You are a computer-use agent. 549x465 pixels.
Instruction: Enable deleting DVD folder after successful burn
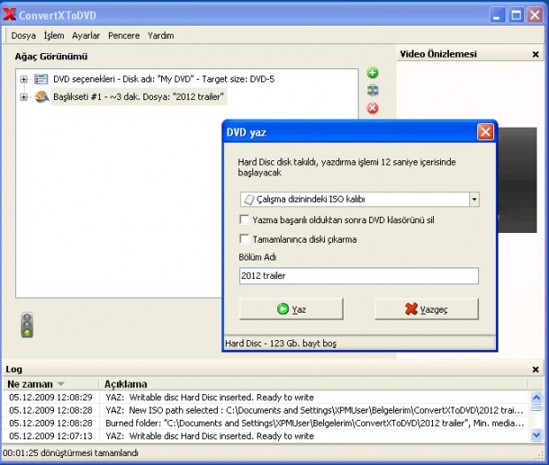coord(244,220)
